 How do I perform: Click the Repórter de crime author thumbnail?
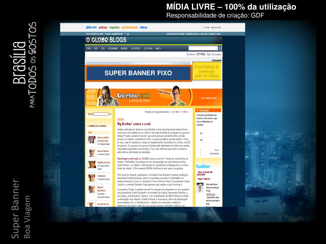click(x=92, y=165)
